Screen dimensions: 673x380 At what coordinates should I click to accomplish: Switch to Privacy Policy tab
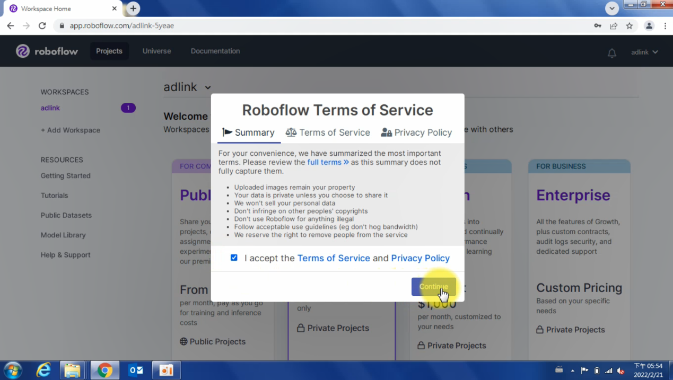416,132
